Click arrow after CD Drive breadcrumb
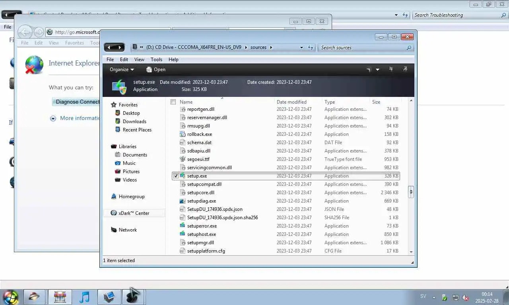This screenshot has width=509, height=305. point(246,47)
